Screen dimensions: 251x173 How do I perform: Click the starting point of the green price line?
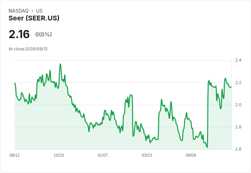15,83
